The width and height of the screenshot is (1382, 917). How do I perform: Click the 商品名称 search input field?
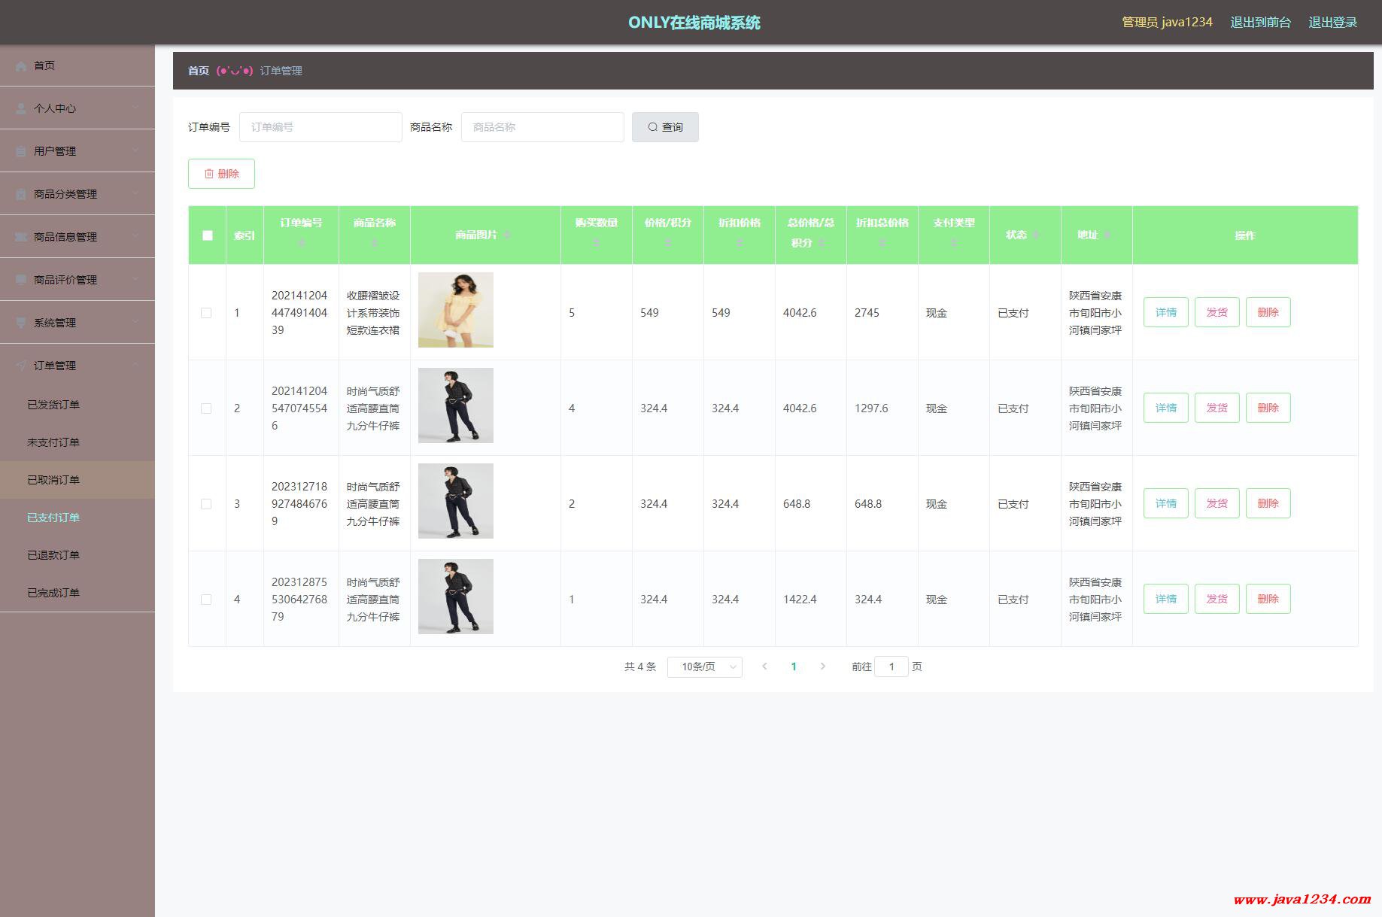point(542,127)
